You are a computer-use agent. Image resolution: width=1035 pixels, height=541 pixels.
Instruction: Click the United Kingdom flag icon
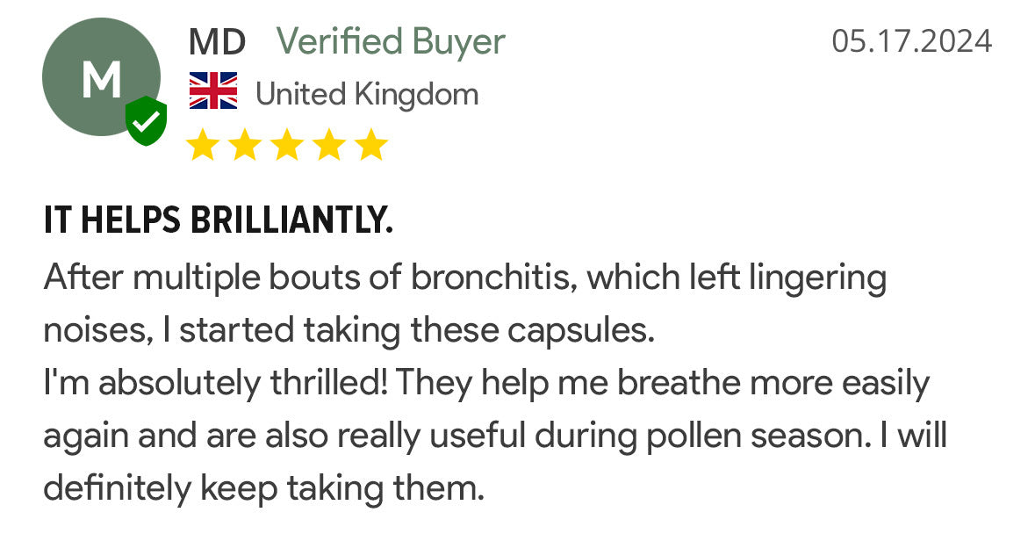pyautogui.click(x=213, y=92)
